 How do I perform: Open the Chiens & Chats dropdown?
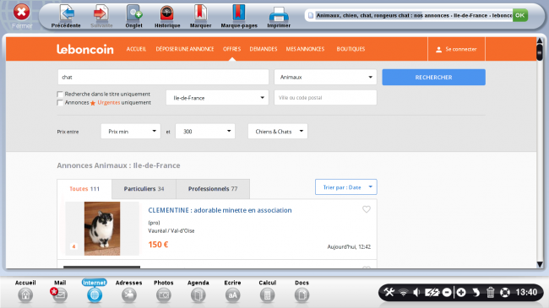coord(278,132)
